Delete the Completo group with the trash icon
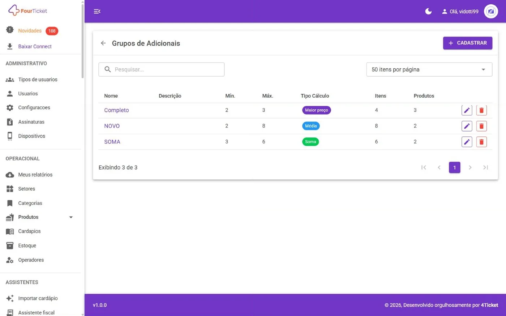Image resolution: width=506 pixels, height=316 pixels. point(481,110)
